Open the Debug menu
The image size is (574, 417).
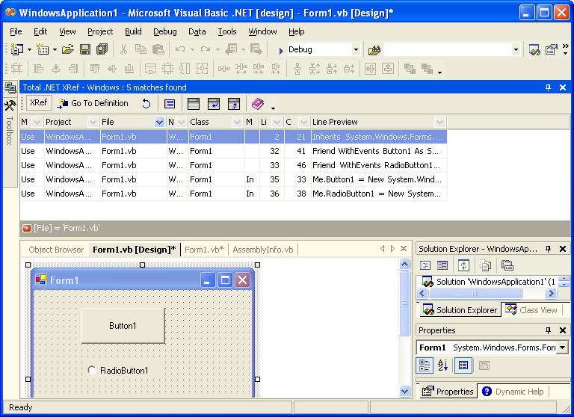tap(164, 31)
